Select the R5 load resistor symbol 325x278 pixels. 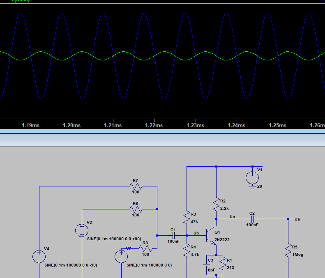point(288,250)
